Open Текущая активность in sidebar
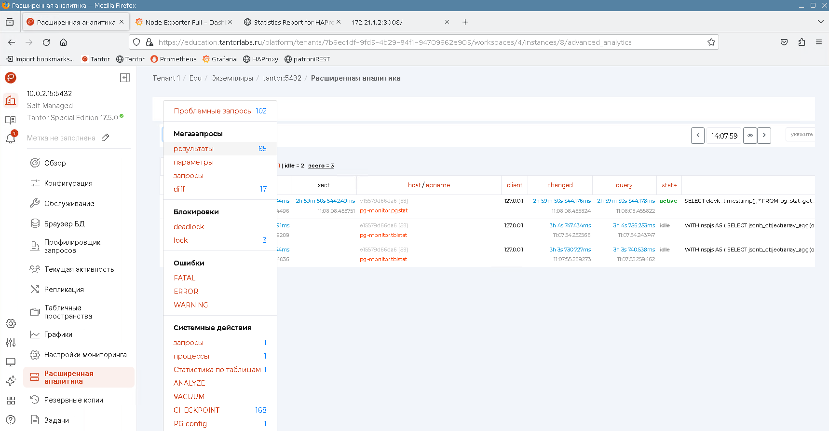Image resolution: width=829 pixels, height=431 pixels. pyautogui.click(x=79, y=269)
